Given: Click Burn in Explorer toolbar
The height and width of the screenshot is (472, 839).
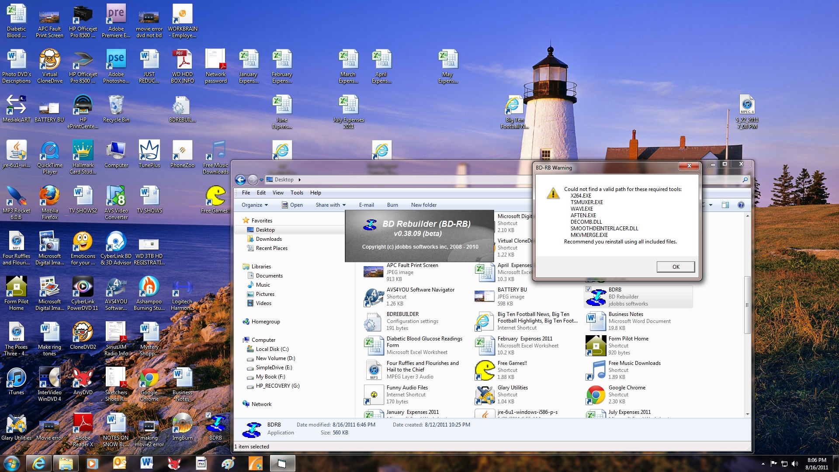Looking at the screenshot, I should tap(392, 205).
